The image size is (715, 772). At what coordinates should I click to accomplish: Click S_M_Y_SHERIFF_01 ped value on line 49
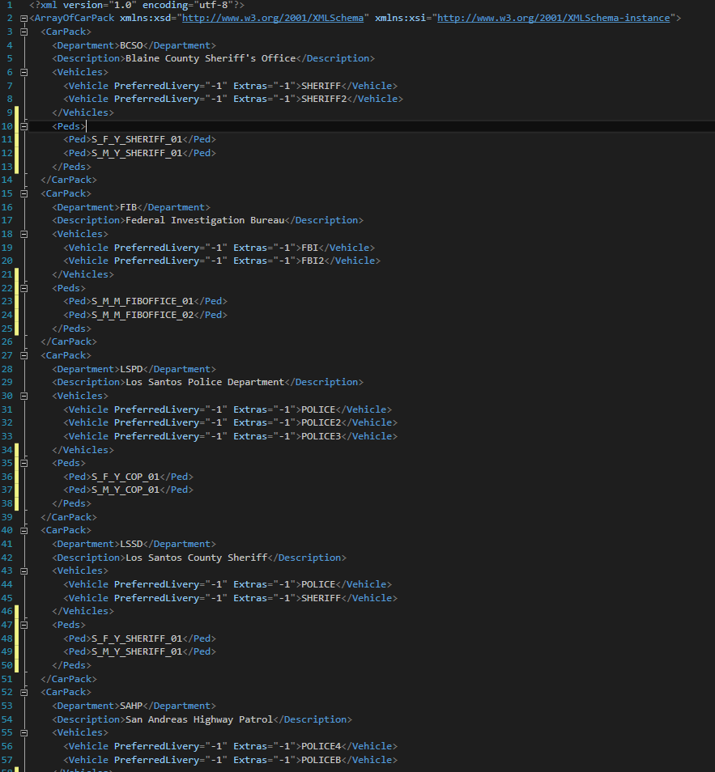(x=137, y=652)
